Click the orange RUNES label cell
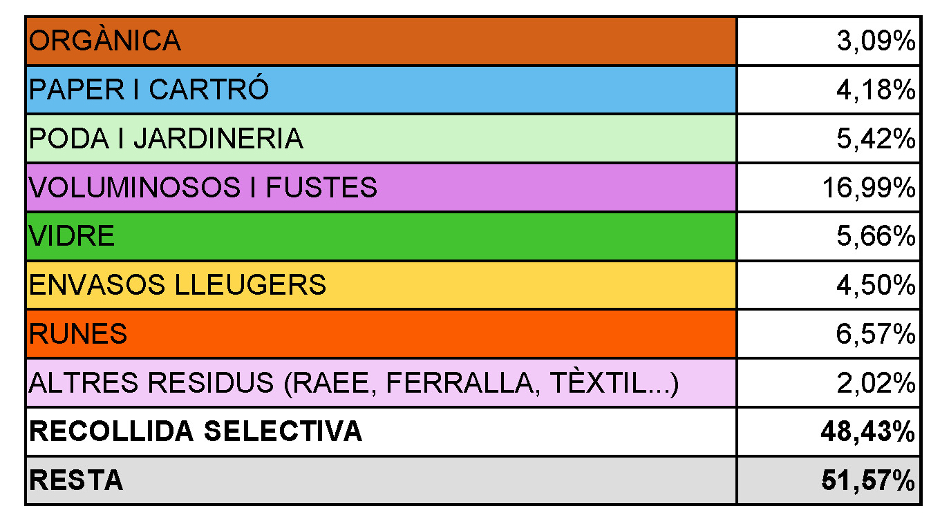Viewport: 940px width, 519px height. [x=382, y=334]
